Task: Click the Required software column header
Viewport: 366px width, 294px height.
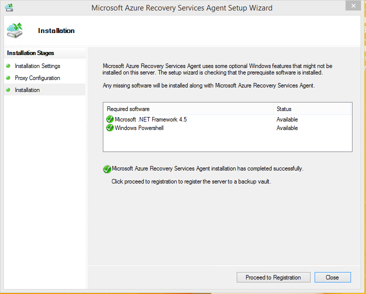Action: 128,109
